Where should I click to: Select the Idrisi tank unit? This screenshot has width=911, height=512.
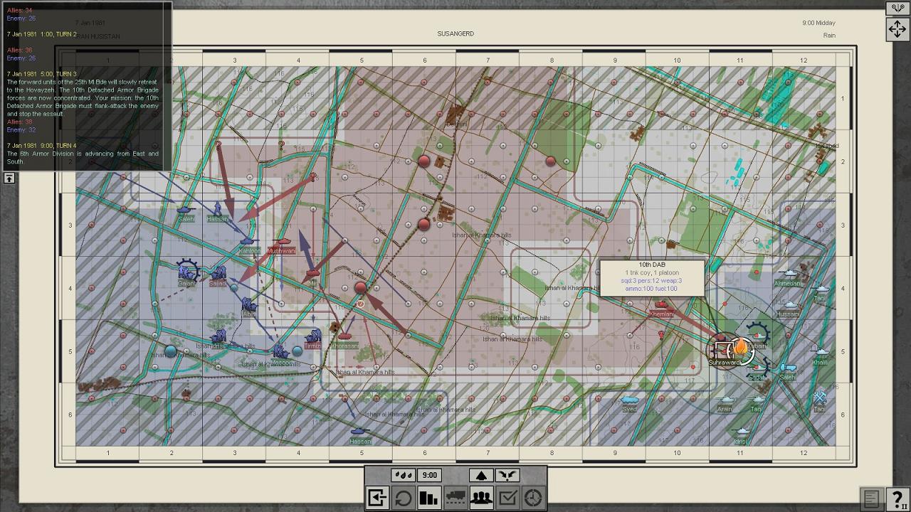click(741, 432)
